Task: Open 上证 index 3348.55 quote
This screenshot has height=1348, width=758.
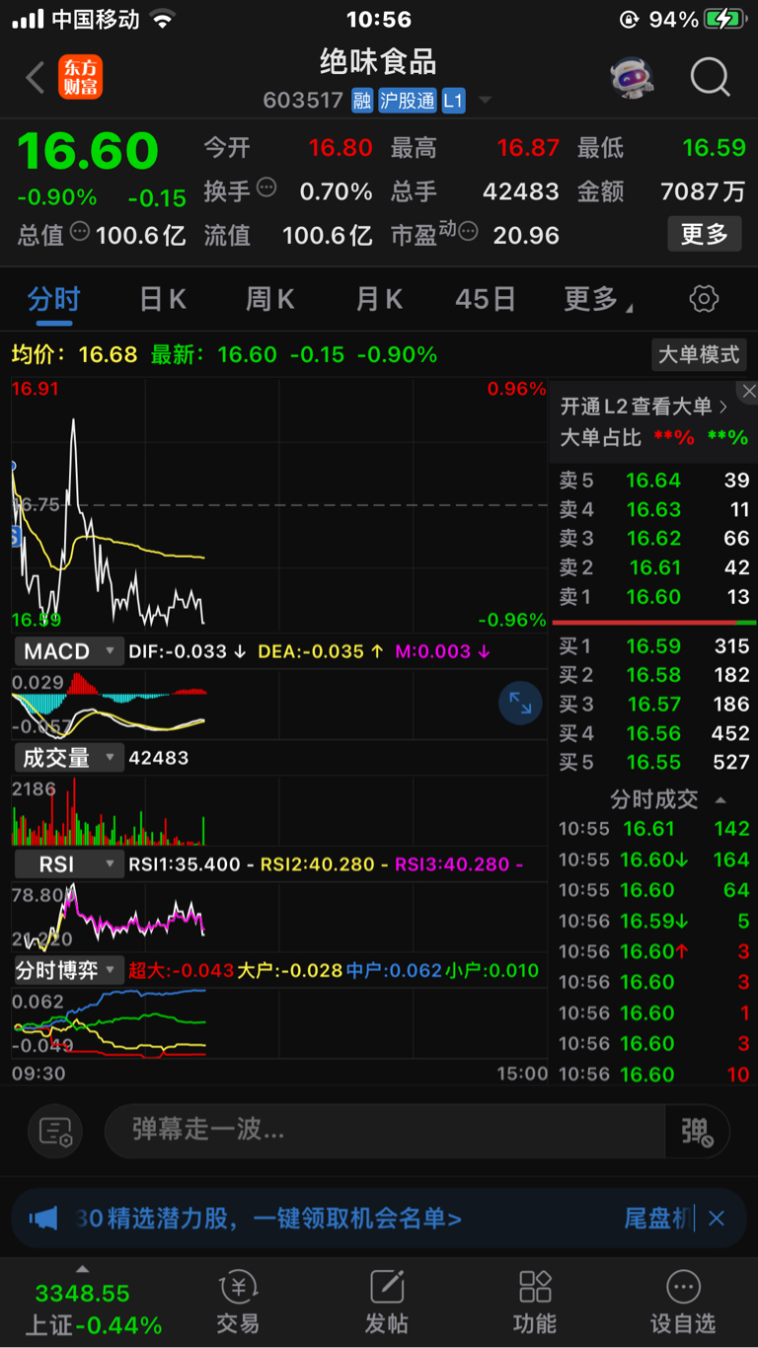Action: coord(83,1294)
